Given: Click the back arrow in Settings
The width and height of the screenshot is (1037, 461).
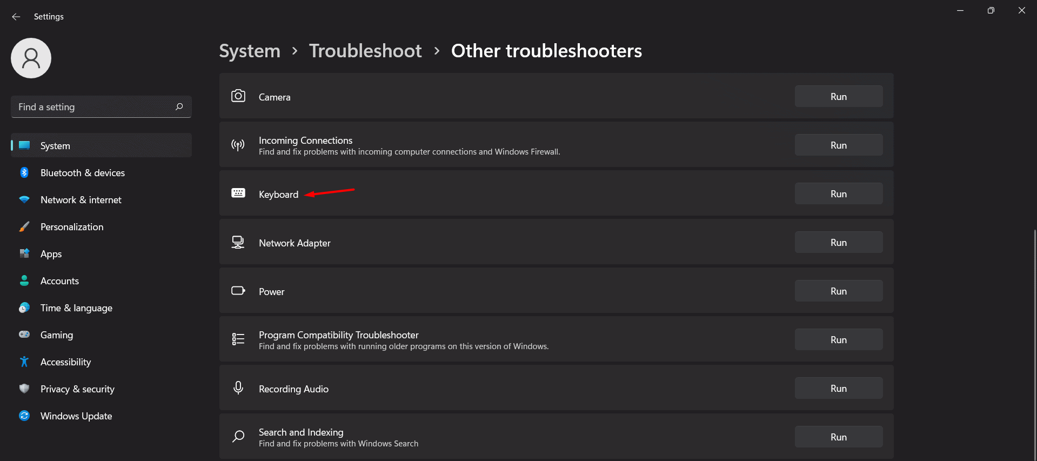Looking at the screenshot, I should pos(16,17).
